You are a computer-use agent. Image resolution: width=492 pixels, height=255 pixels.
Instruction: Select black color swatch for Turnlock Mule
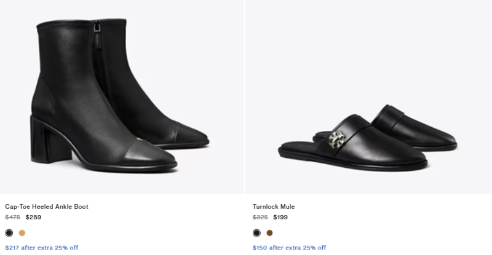pyautogui.click(x=256, y=233)
